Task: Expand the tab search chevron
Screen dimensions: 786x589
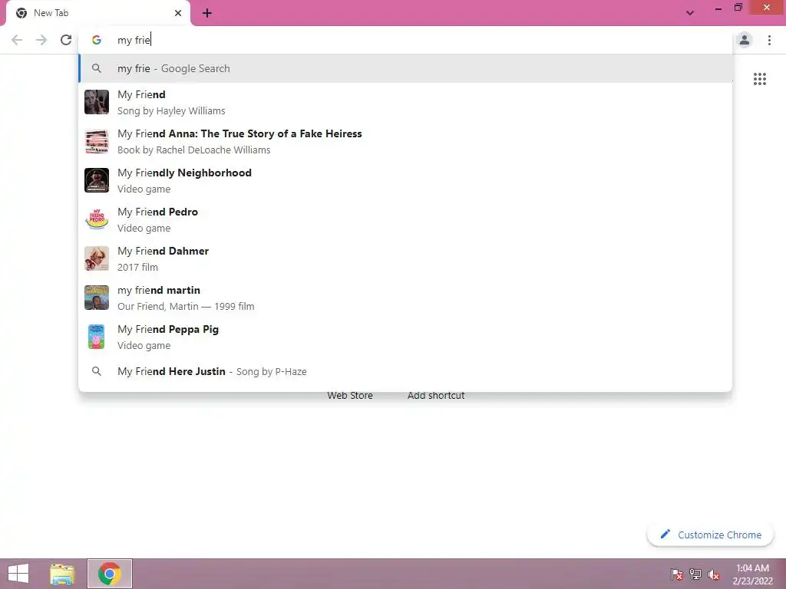Action: (690, 13)
